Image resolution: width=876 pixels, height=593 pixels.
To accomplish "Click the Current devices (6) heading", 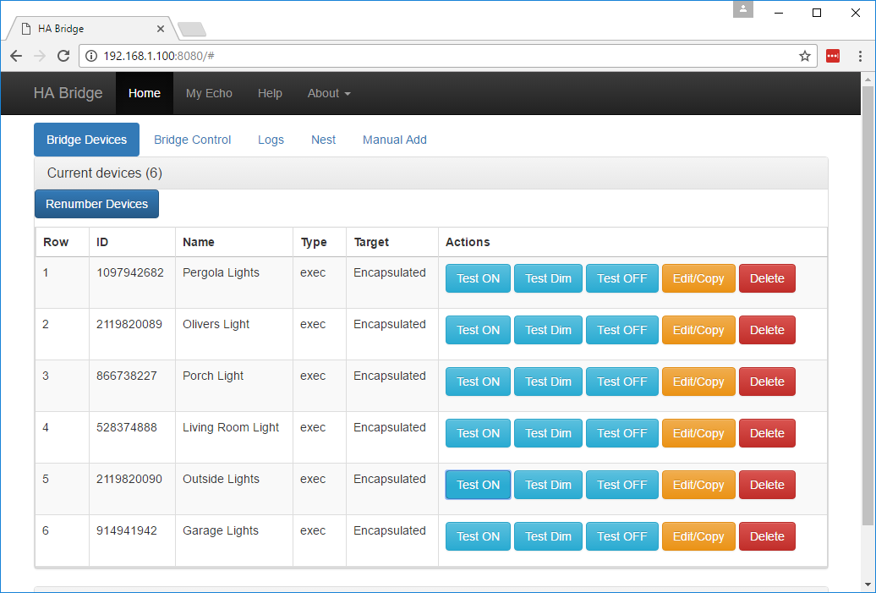I will point(105,173).
